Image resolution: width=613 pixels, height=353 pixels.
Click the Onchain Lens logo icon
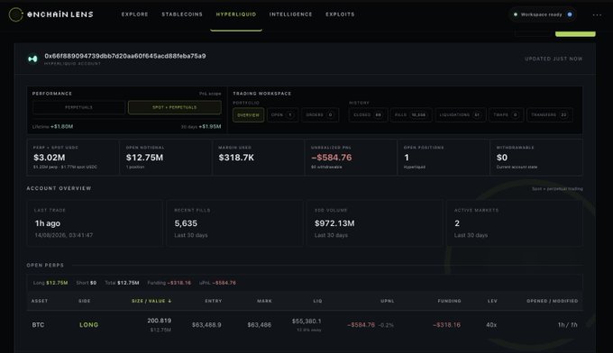16,14
